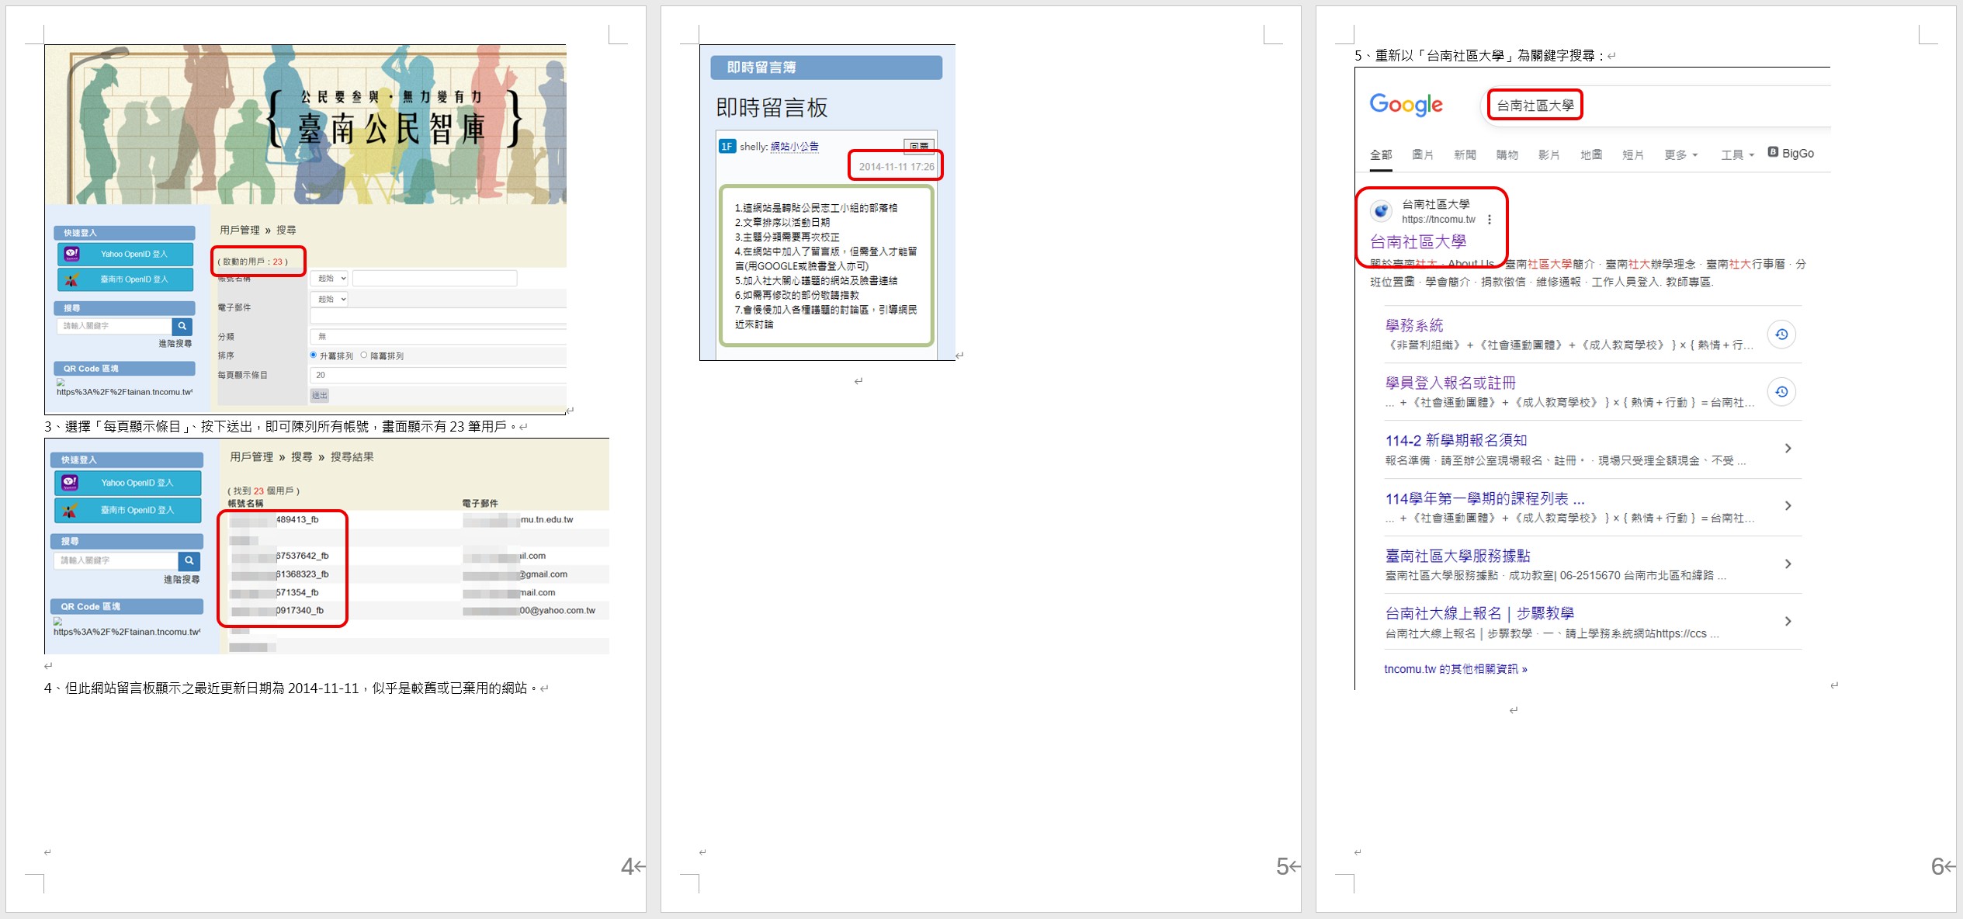Viewport: 1963px width, 919px height.
Task: Select the 升冪排列 radio button
Action: (x=314, y=355)
